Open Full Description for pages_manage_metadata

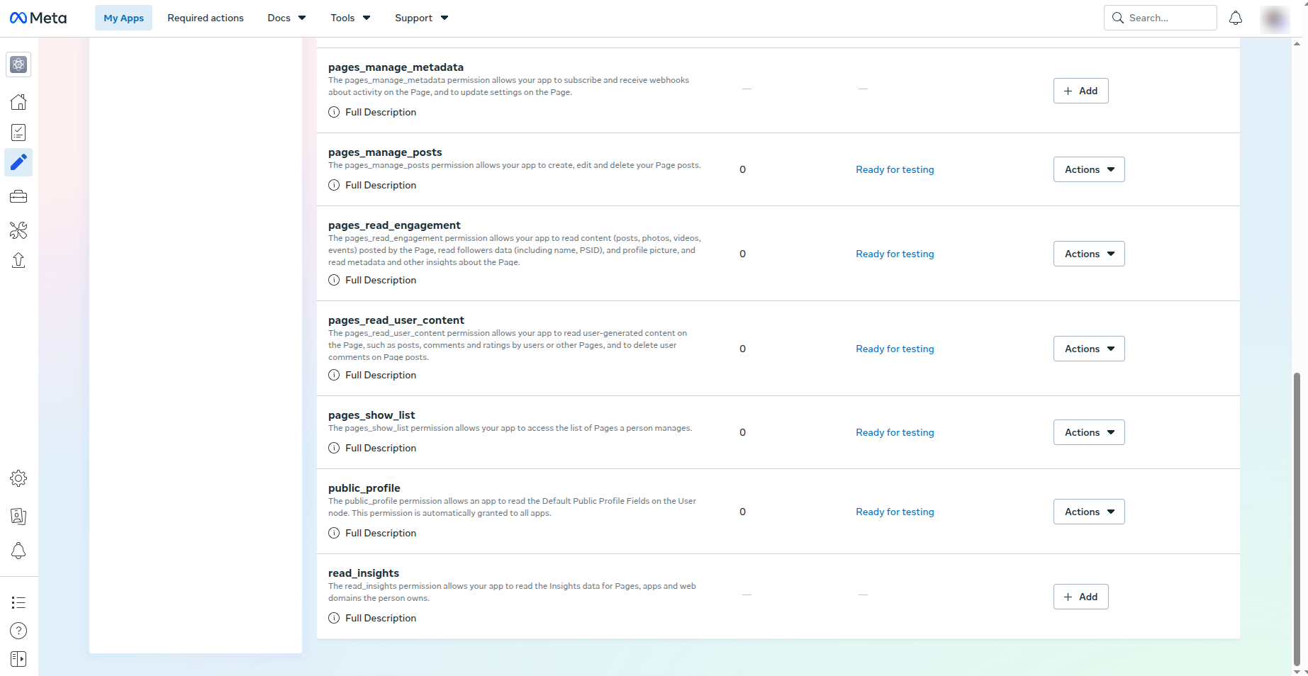coord(381,112)
